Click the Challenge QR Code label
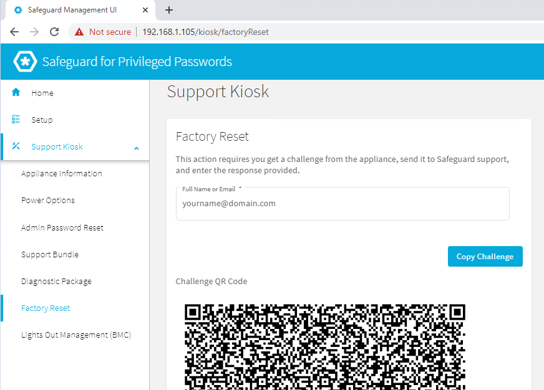 click(211, 281)
